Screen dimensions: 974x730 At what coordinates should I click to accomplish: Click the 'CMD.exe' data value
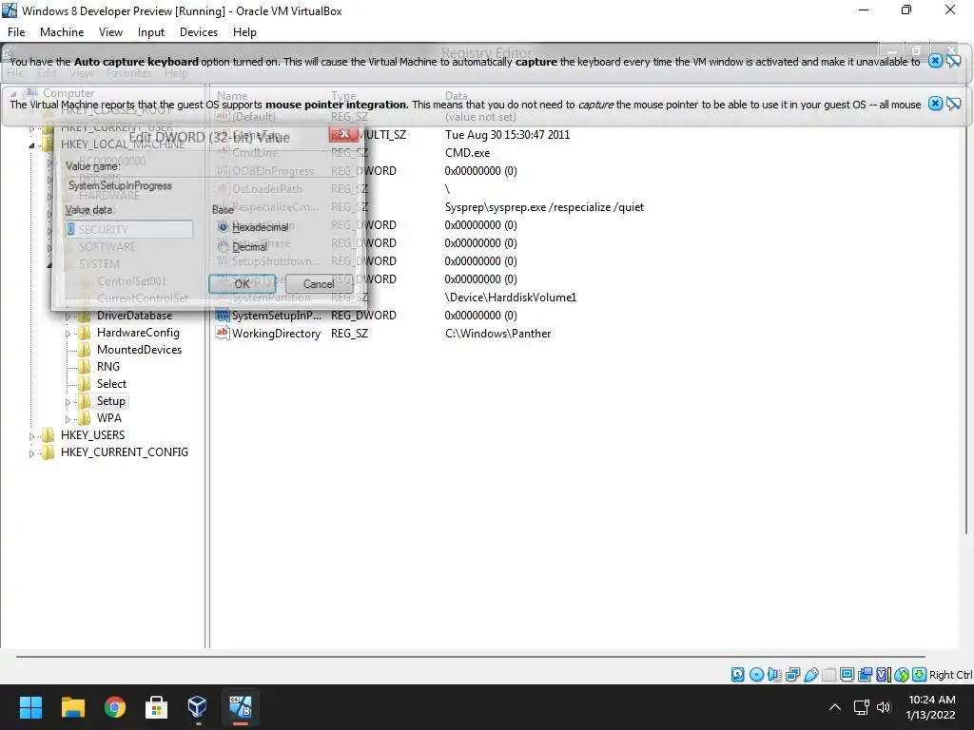coord(468,153)
